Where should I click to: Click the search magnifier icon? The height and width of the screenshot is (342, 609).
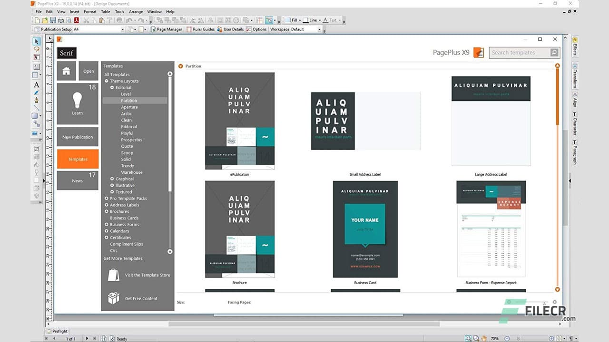coord(554,53)
